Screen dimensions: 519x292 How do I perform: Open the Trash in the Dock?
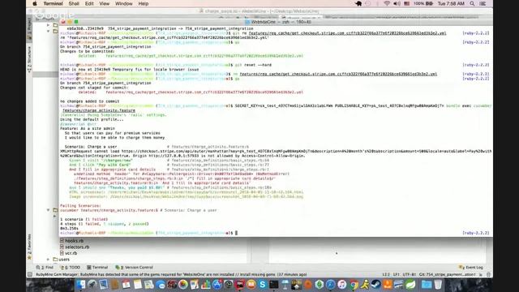[x=438, y=285]
